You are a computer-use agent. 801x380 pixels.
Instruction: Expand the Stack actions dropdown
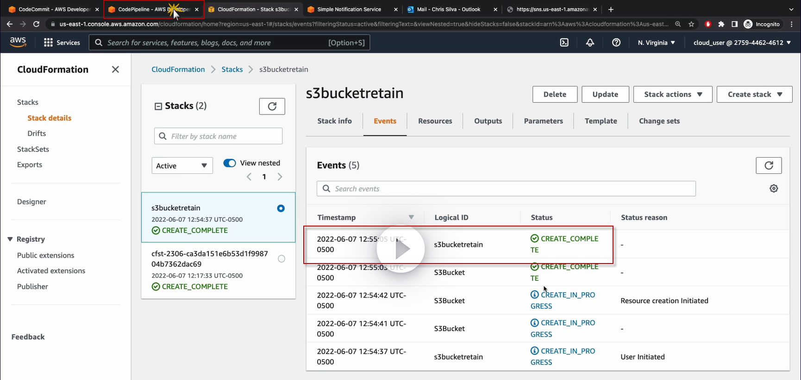(x=673, y=94)
